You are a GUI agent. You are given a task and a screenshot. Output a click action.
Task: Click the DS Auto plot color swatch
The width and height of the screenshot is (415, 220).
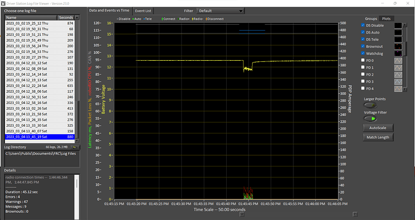click(x=398, y=32)
